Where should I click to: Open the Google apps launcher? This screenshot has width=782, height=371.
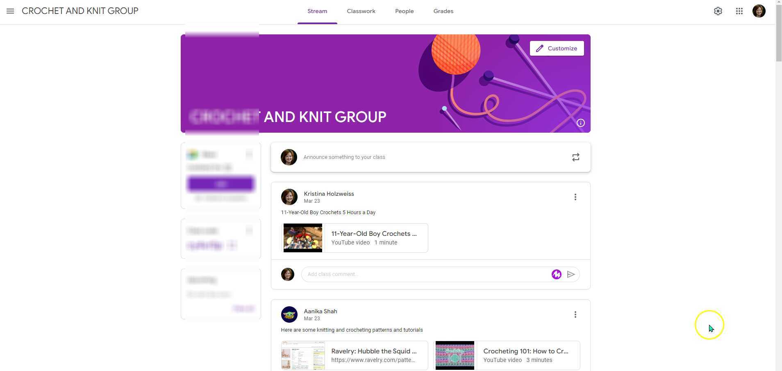coord(739,11)
